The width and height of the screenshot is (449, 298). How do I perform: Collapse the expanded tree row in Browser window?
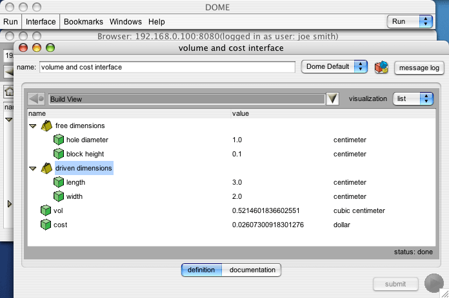[9, 120]
